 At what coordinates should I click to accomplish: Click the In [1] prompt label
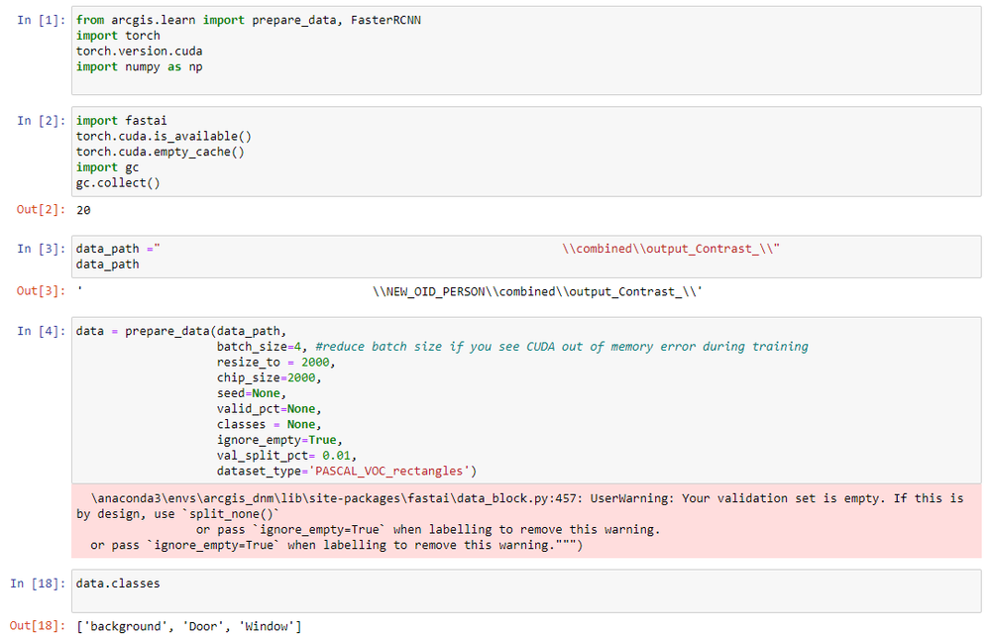38,21
